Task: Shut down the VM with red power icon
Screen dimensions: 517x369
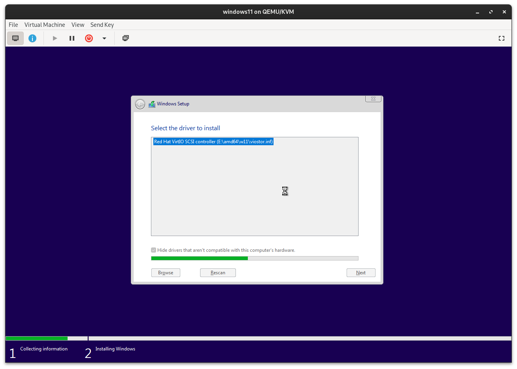Action: click(x=89, y=38)
